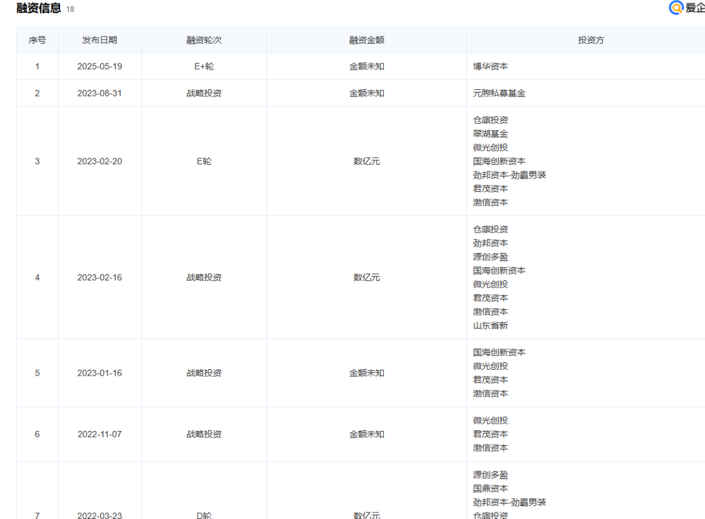Click row number 1
Viewport: 705px width, 519px height.
point(37,67)
